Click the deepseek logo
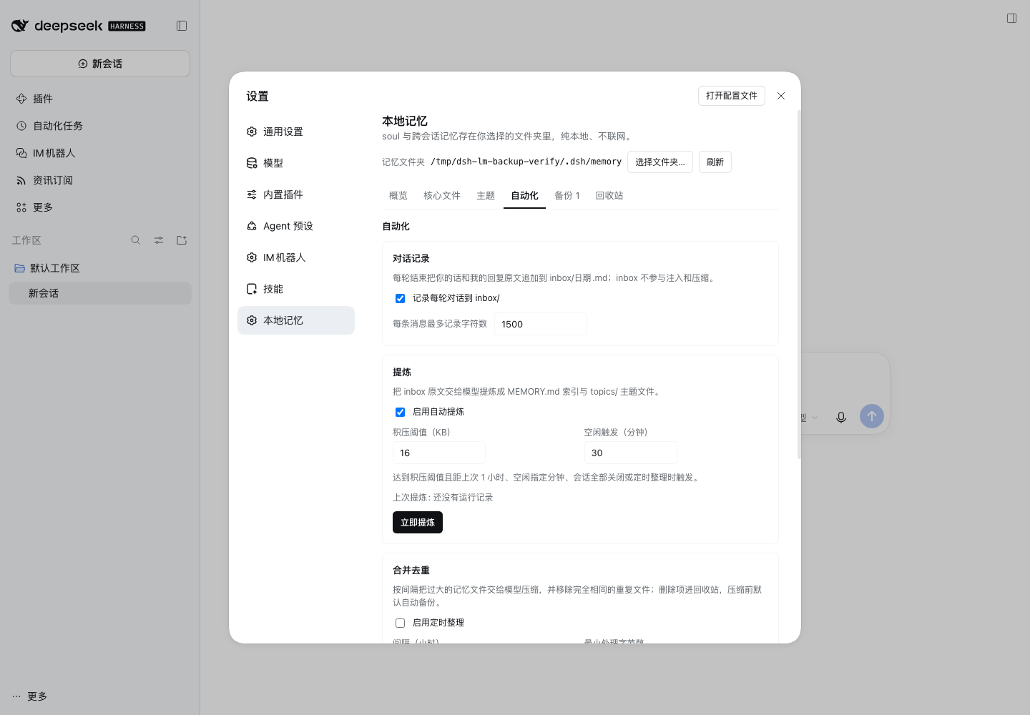This screenshot has width=1030, height=715. [x=79, y=26]
